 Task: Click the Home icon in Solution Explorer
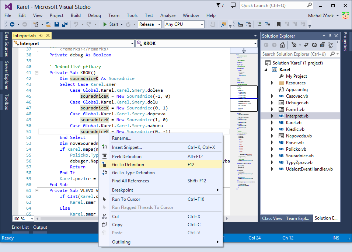[x=282, y=45]
